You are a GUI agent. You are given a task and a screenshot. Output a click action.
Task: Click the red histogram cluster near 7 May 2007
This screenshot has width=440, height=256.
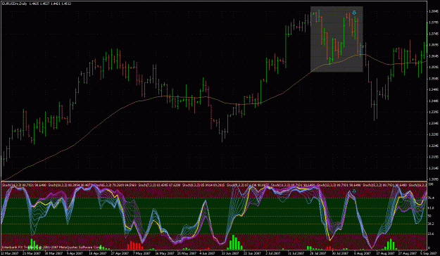click(135, 245)
